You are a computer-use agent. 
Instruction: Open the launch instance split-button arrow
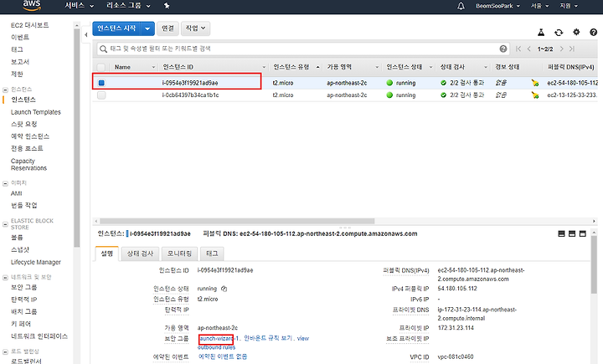click(147, 28)
